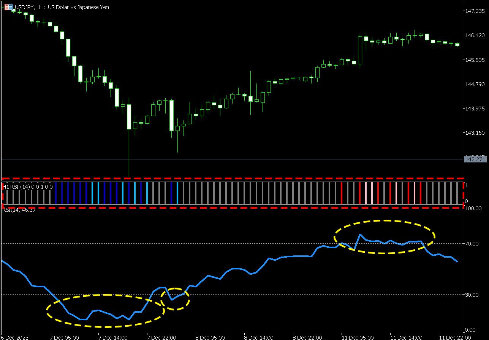This screenshot has height=340, width=489.
Task: Click the one-click trading panel icon
Action: tap(8, 7)
